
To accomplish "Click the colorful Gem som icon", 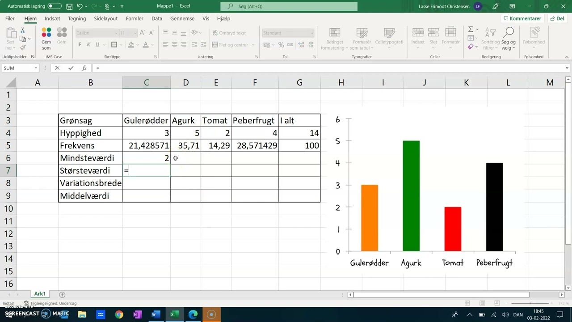I will pos(46,33).
